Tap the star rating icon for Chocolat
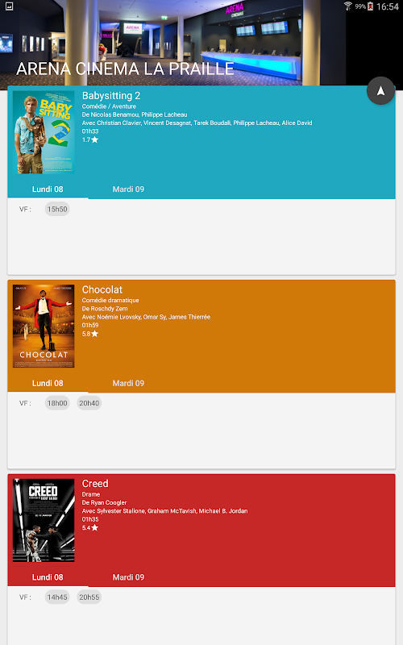This screenshot has width=403, height=645. coord(94,334)
